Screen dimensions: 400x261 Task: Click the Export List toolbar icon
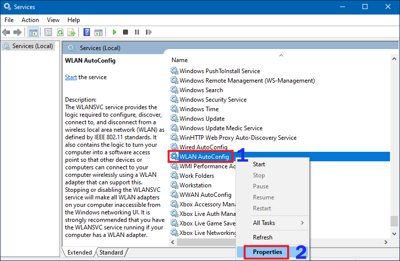point(71,32)
